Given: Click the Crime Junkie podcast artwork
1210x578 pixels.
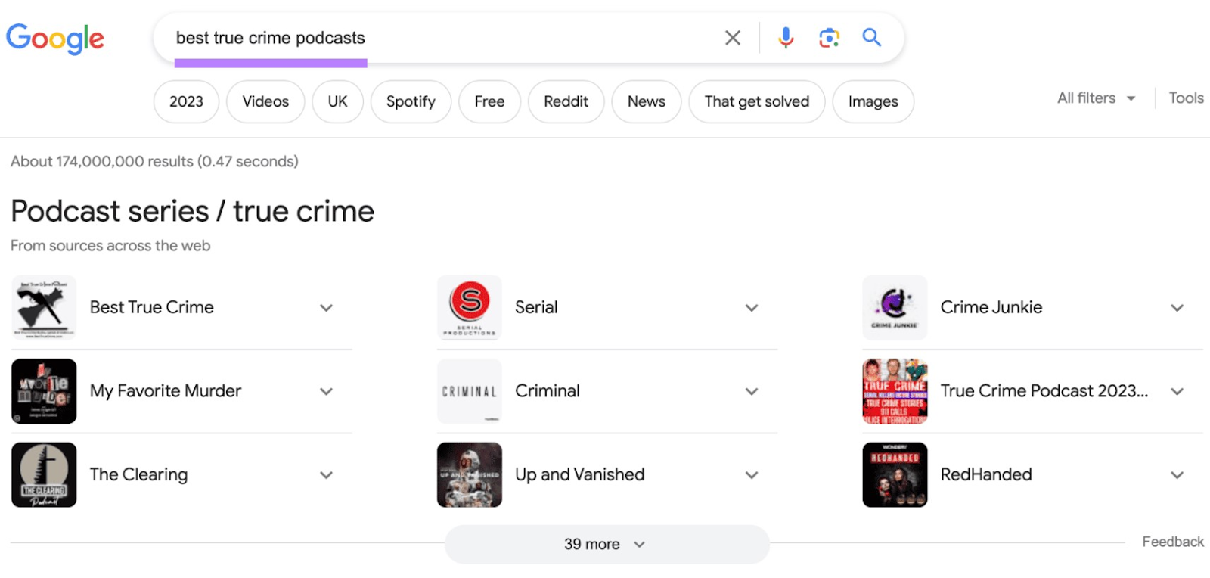Looking at the screenshot, I should [894, 307].
